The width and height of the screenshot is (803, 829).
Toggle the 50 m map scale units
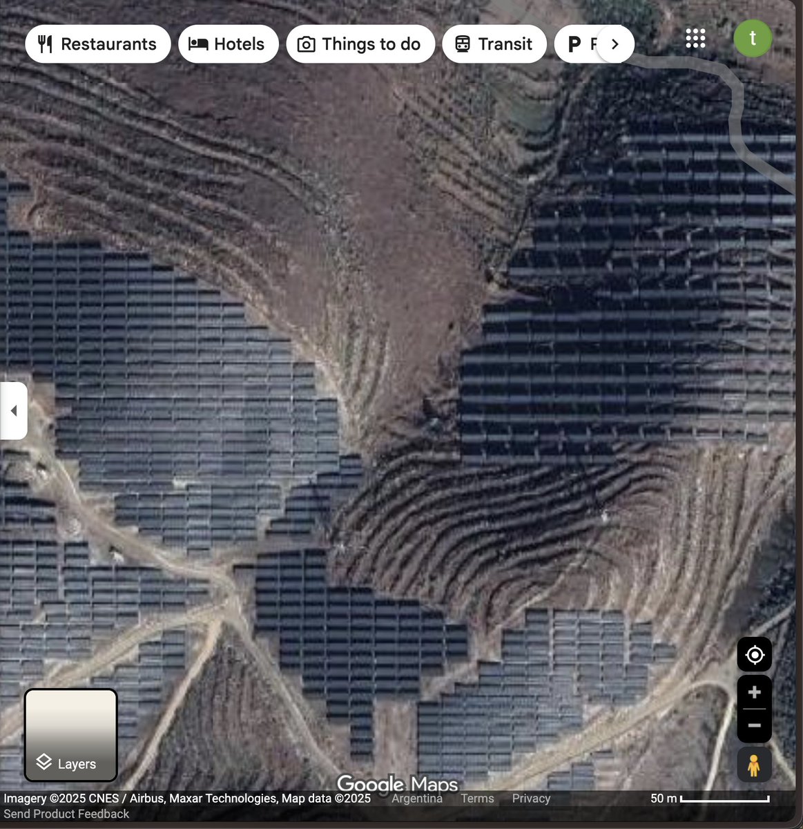pyautogui.click(x=710, y=799)
